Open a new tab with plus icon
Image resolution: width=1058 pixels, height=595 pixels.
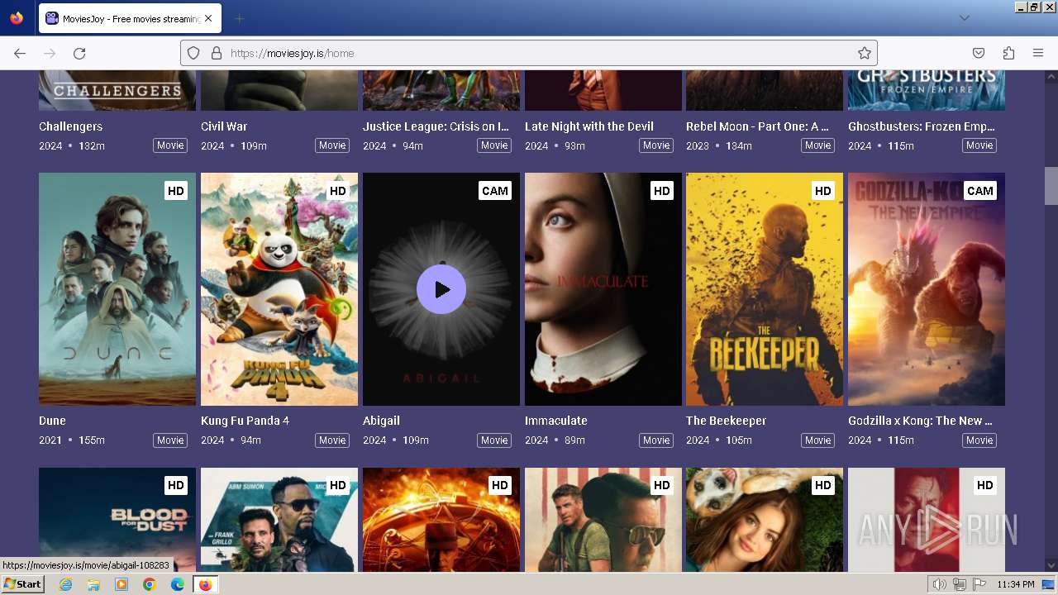[x=239, y=18]
